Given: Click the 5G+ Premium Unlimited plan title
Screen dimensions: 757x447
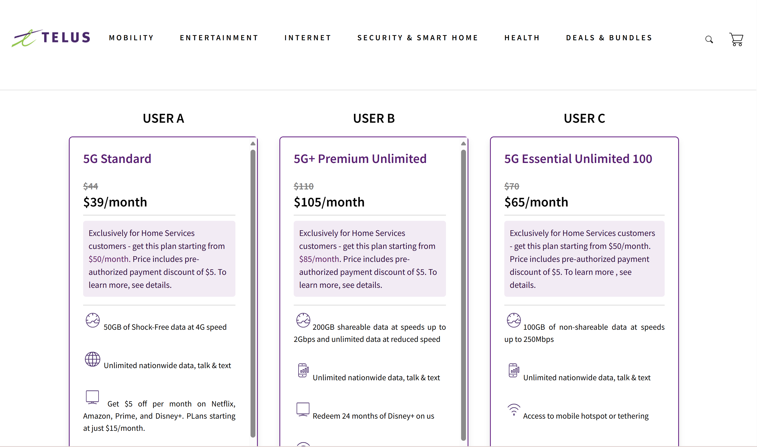Looking at the screenshot, I should point(360,159).
